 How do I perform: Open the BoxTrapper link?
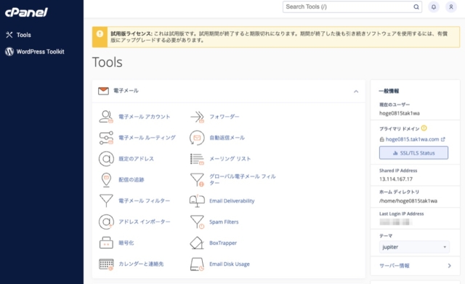point(223,243)
